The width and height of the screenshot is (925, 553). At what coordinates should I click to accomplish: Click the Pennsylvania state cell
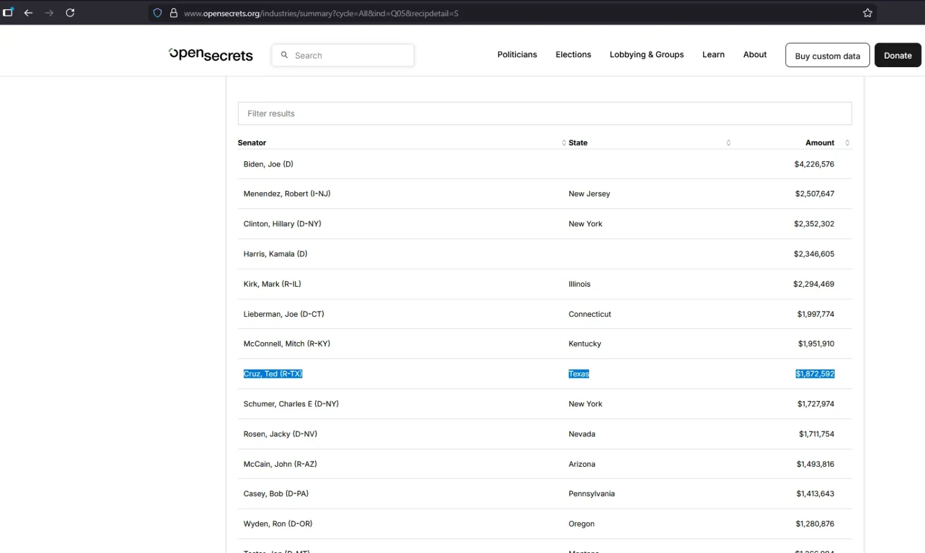tap(591, 494)
